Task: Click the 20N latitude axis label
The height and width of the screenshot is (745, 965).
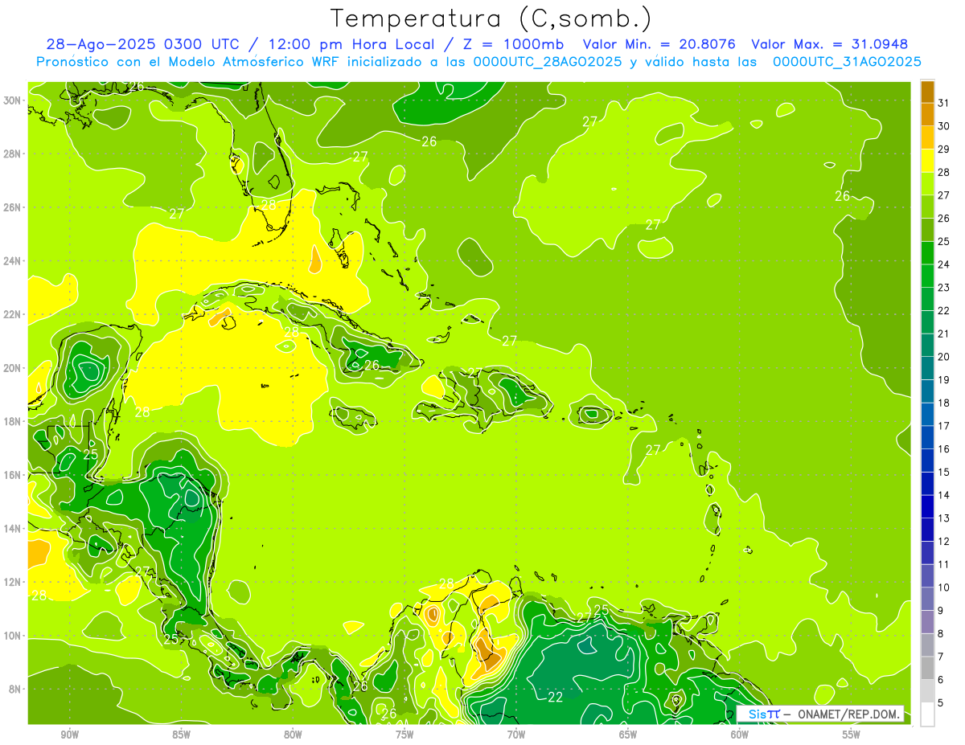Action: tap(12, 368)
